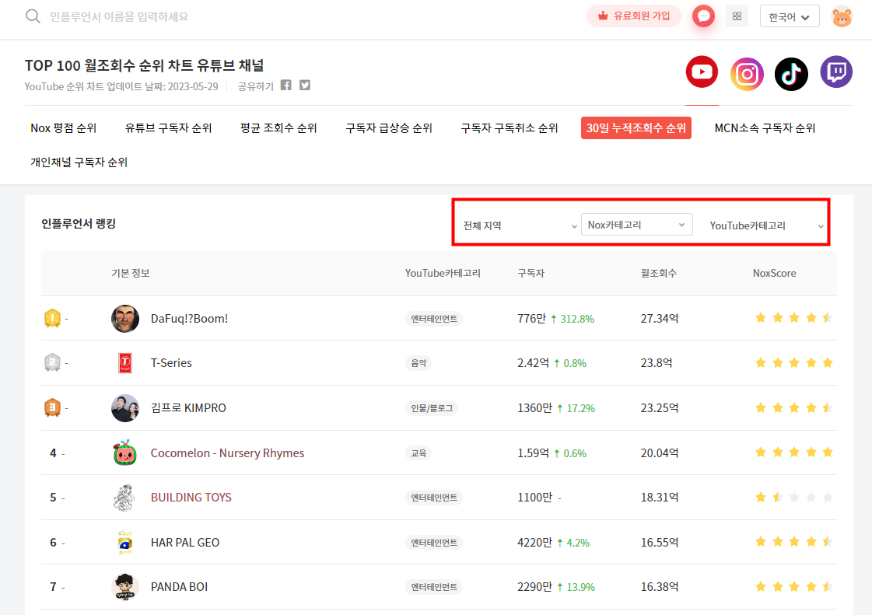
Task: Share chart via Facebook icon
Action: (x=285, y=85)
